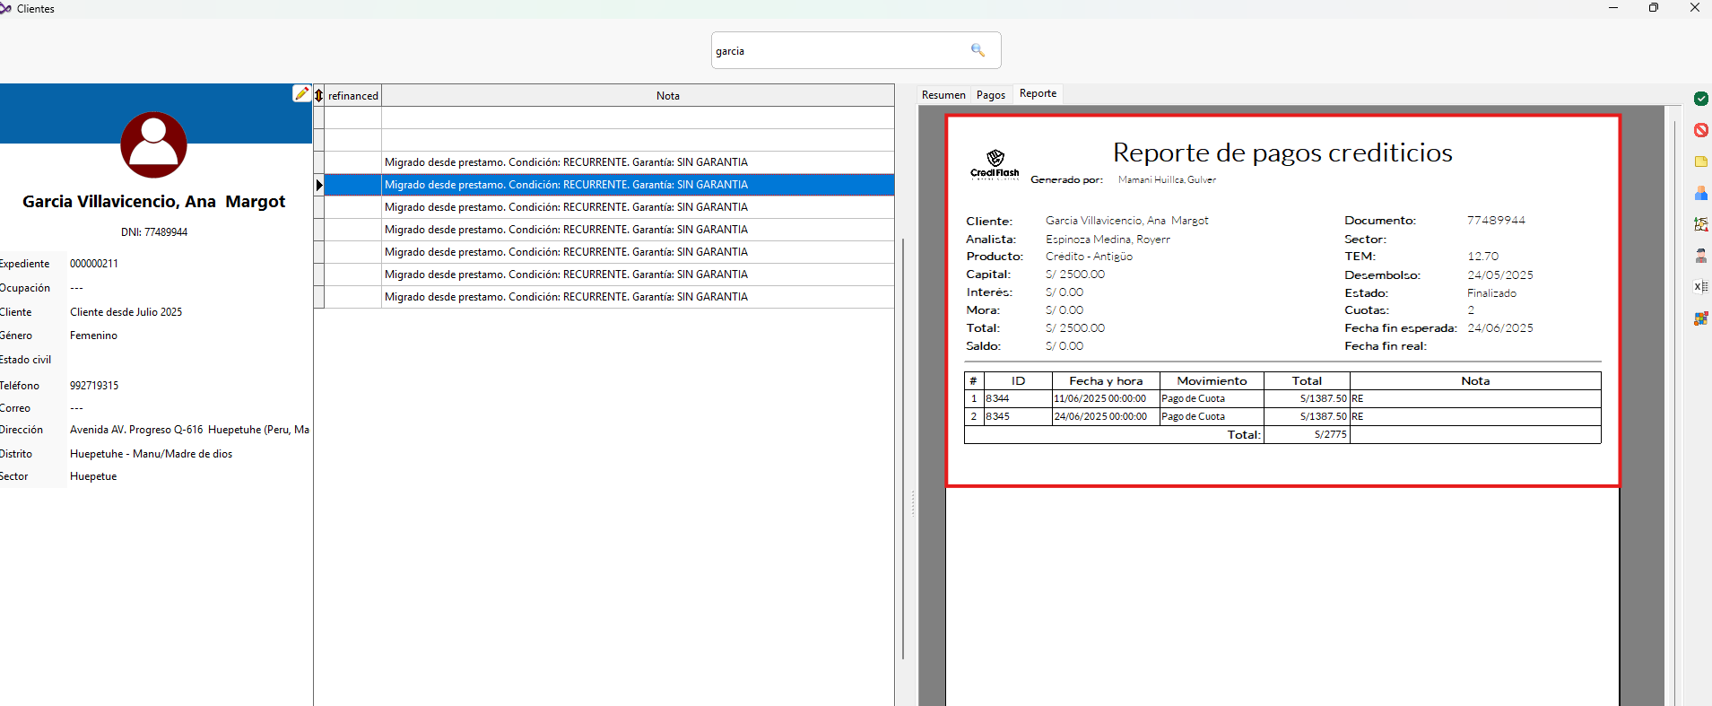
Task: Click the colorful blocks icon in sidebar
Action: pyautogui.click(x=1700, y=318)
